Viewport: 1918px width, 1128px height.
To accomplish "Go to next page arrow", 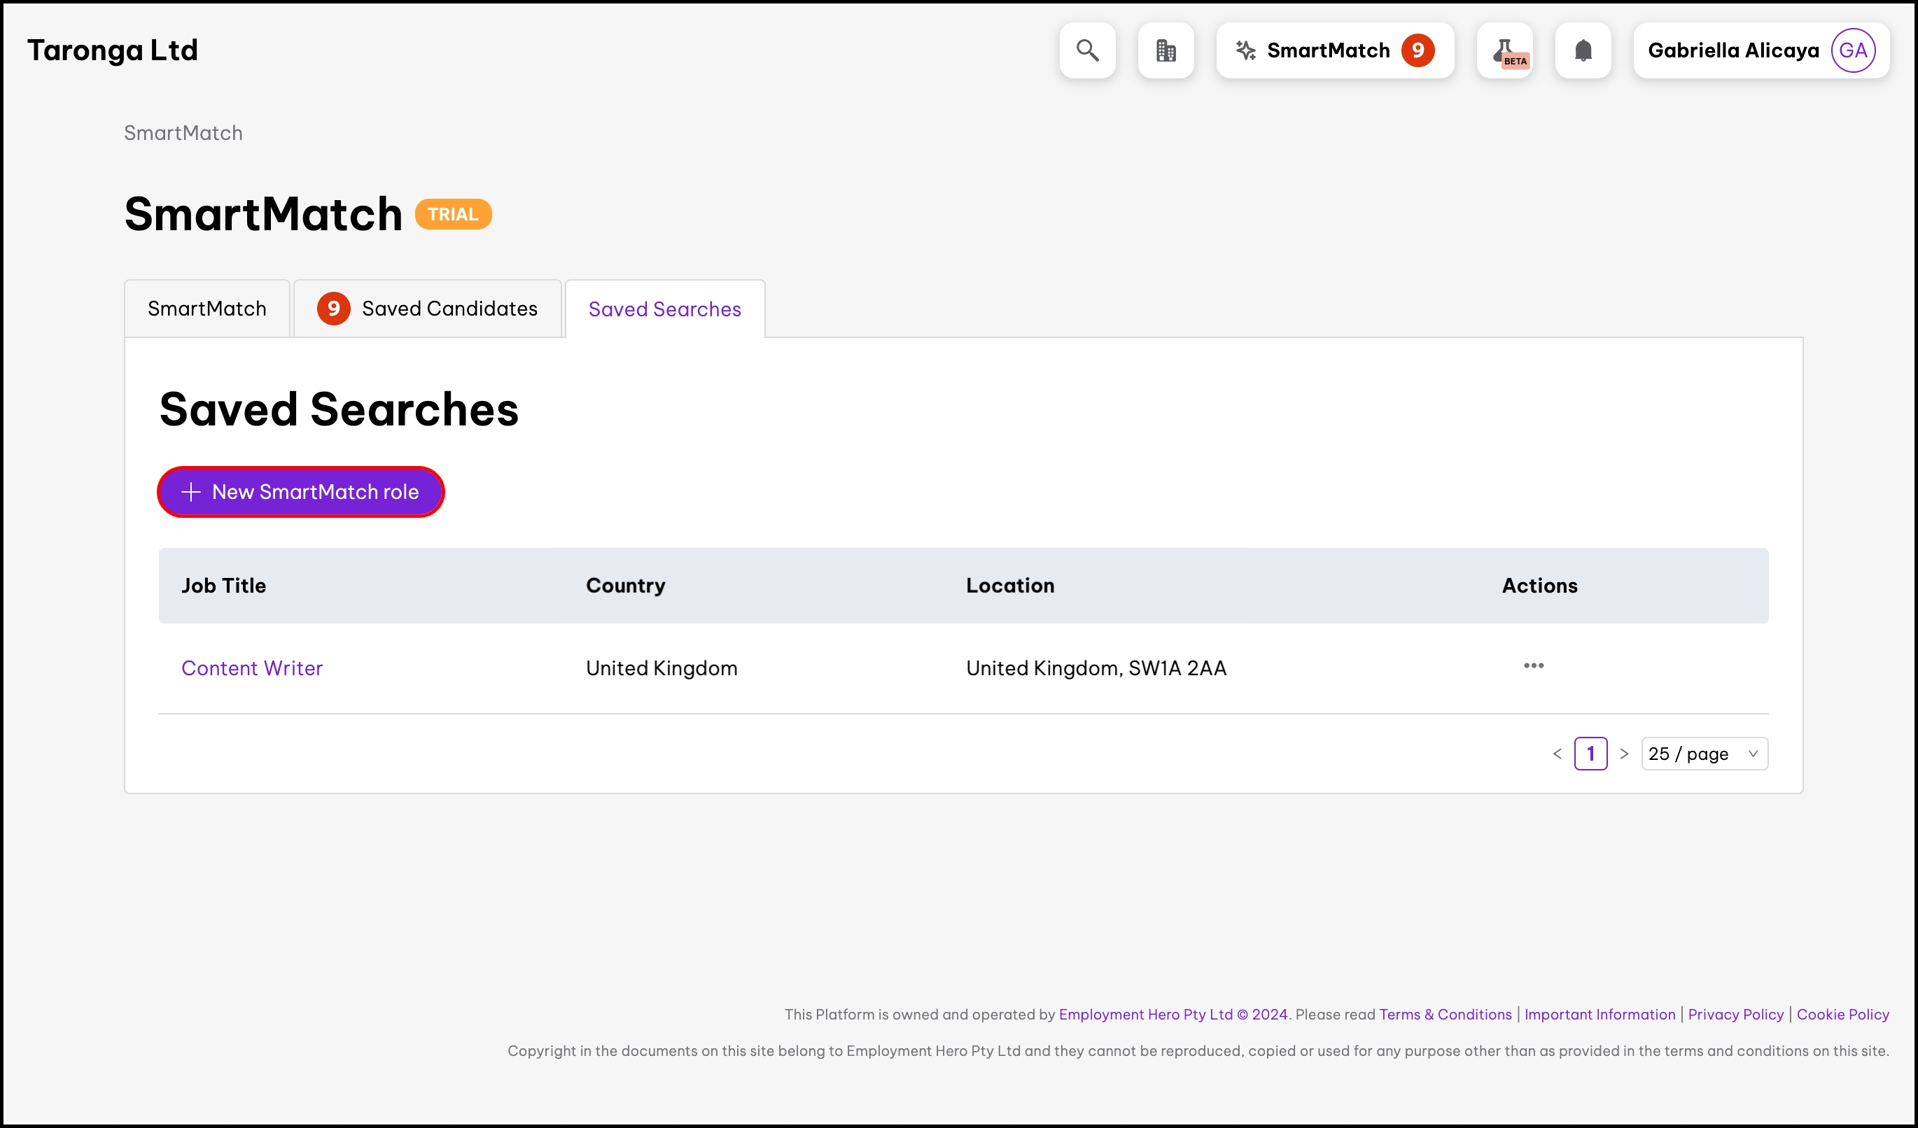I will coord(1623,754).
